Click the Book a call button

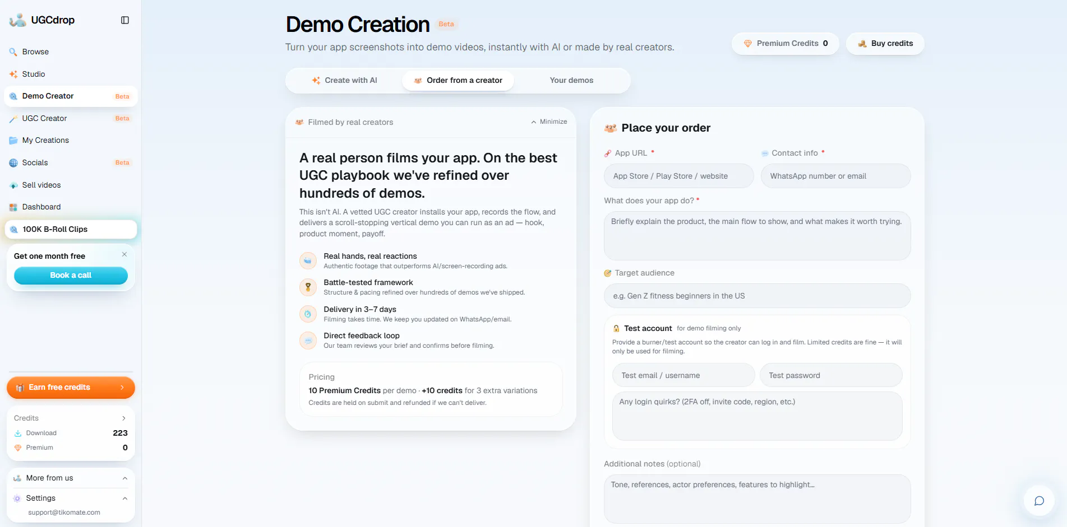71,276
